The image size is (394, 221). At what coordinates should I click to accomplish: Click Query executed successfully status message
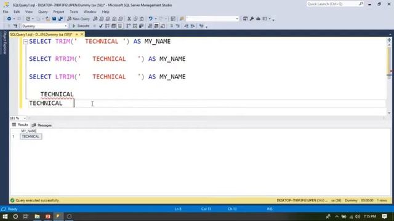[x=37, y=201]
